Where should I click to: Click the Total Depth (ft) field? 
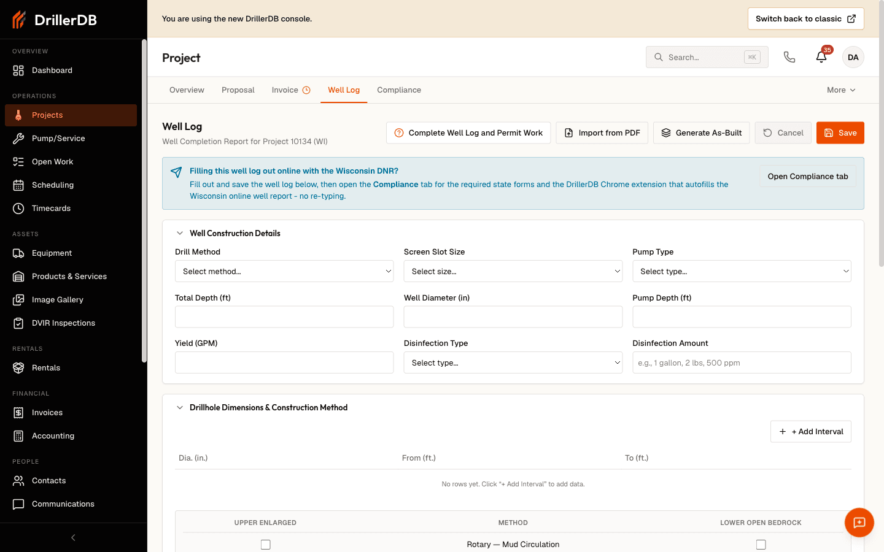(x=284, y=317)
